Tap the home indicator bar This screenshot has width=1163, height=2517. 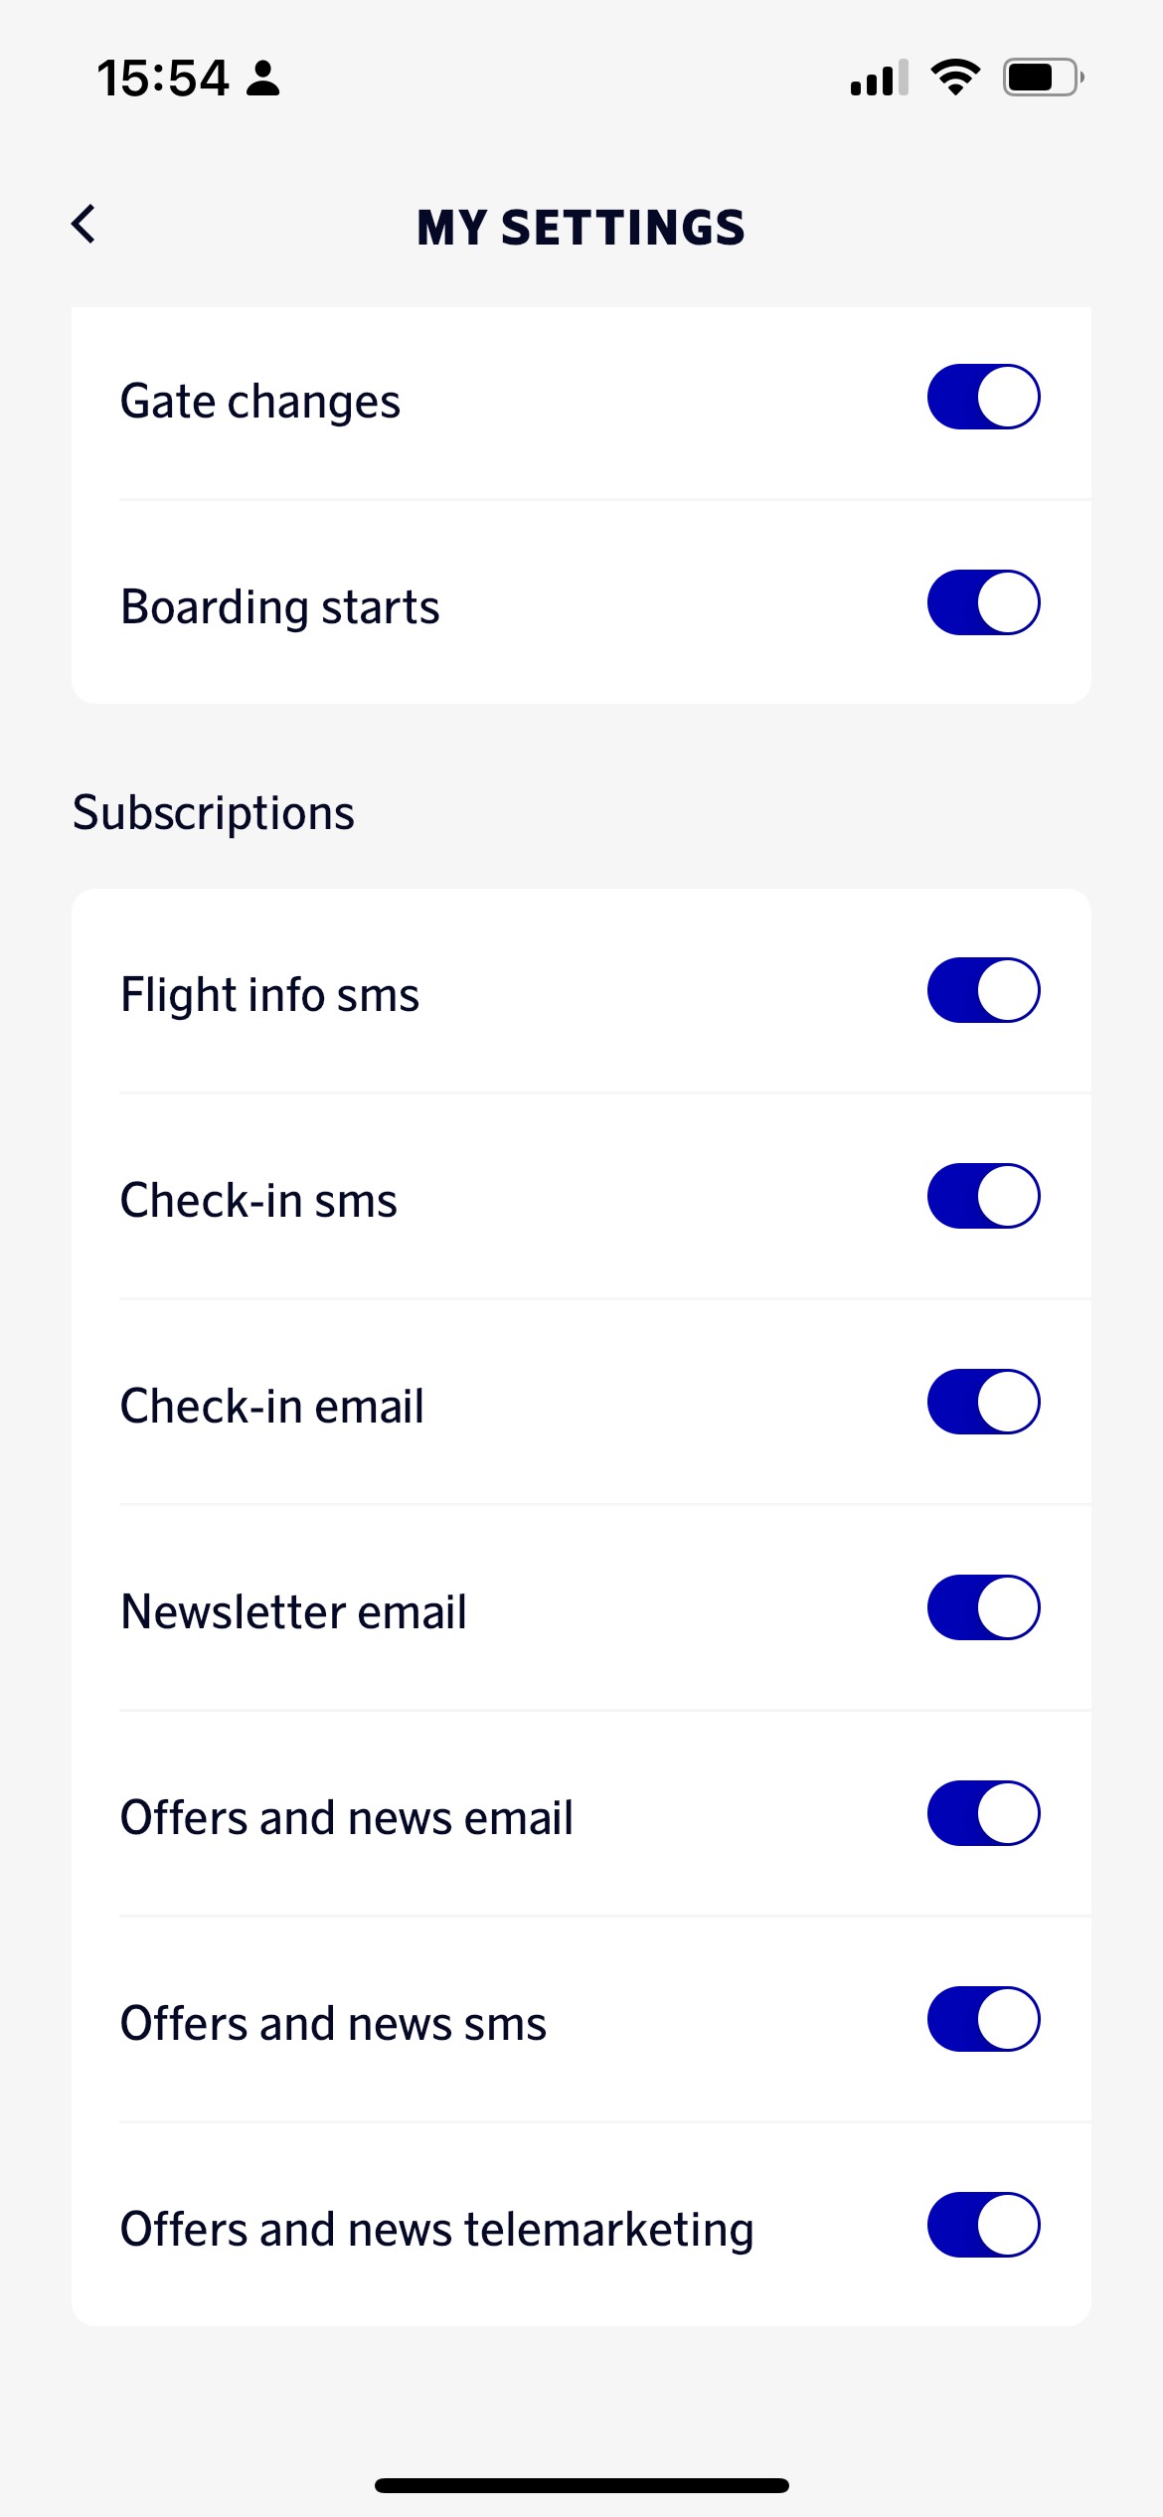point(581,2485)
